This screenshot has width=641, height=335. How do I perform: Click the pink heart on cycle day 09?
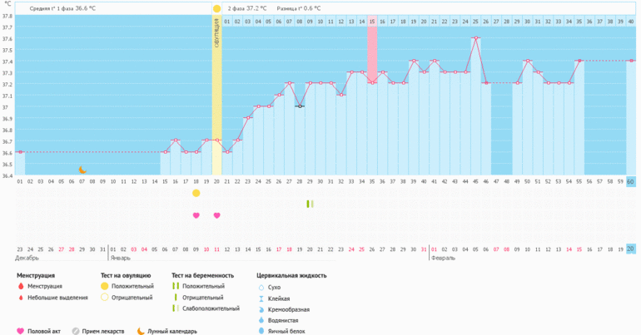196,215
